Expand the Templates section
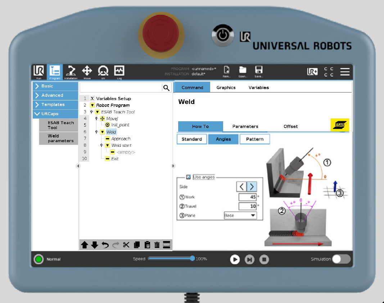Viewport: 384px width, 303px height. [x=55, y=105]
